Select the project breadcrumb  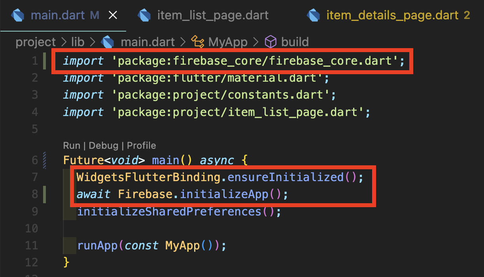(36, 42)
